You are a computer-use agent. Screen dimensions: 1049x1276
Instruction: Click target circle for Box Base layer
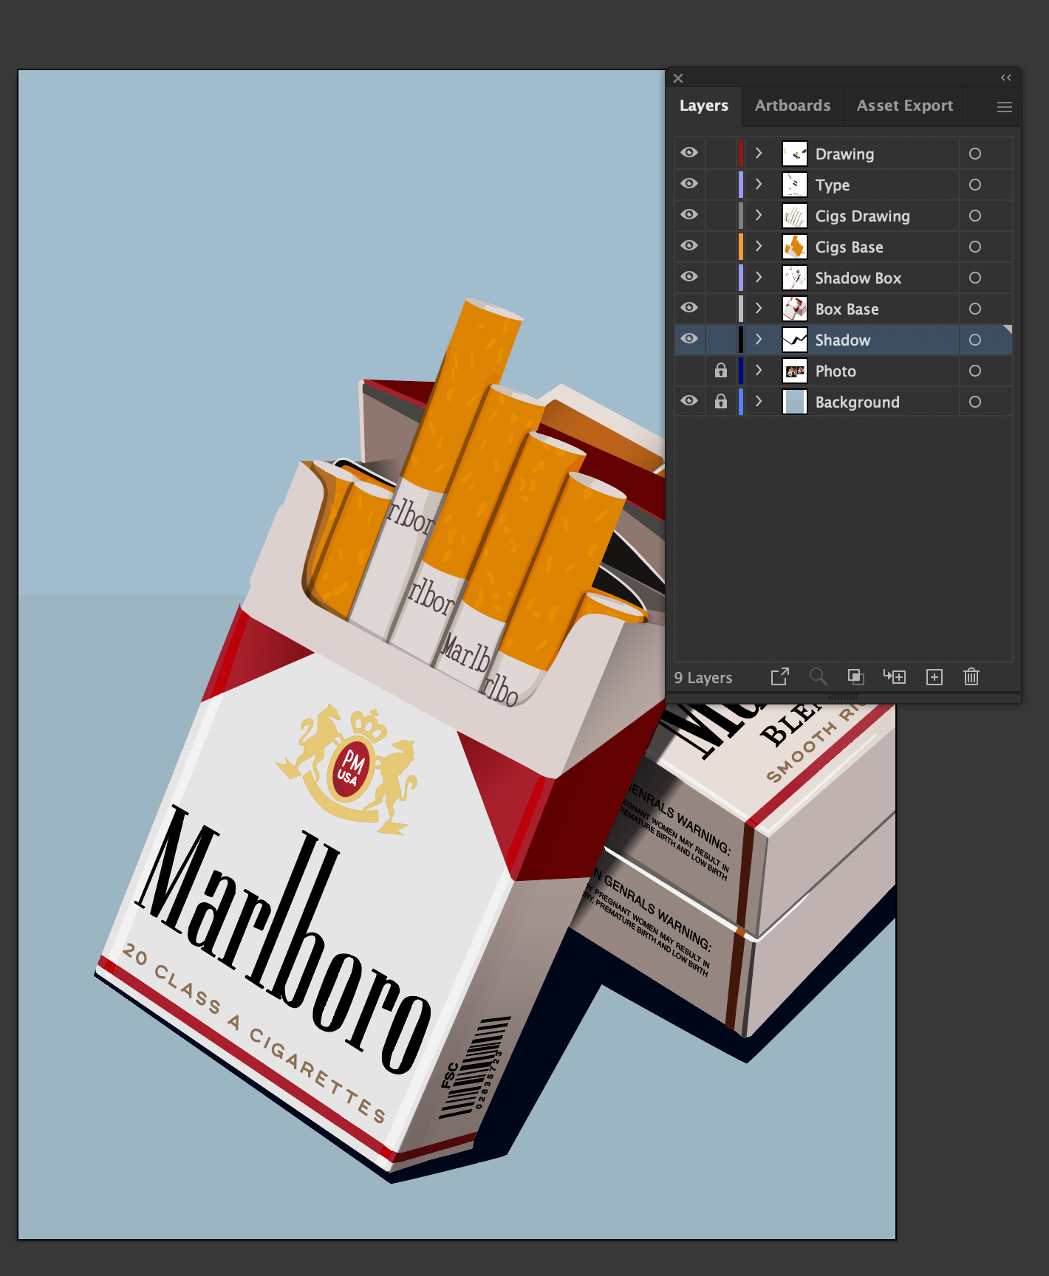(975, 309)
